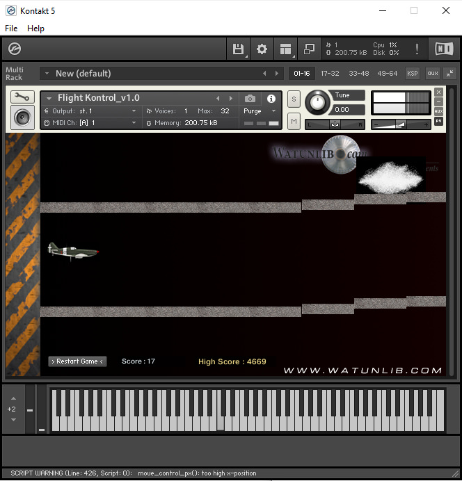Show instrument info with the i icon
The width and height of the screenshot is (462, 481).
(x=271, y=99)
